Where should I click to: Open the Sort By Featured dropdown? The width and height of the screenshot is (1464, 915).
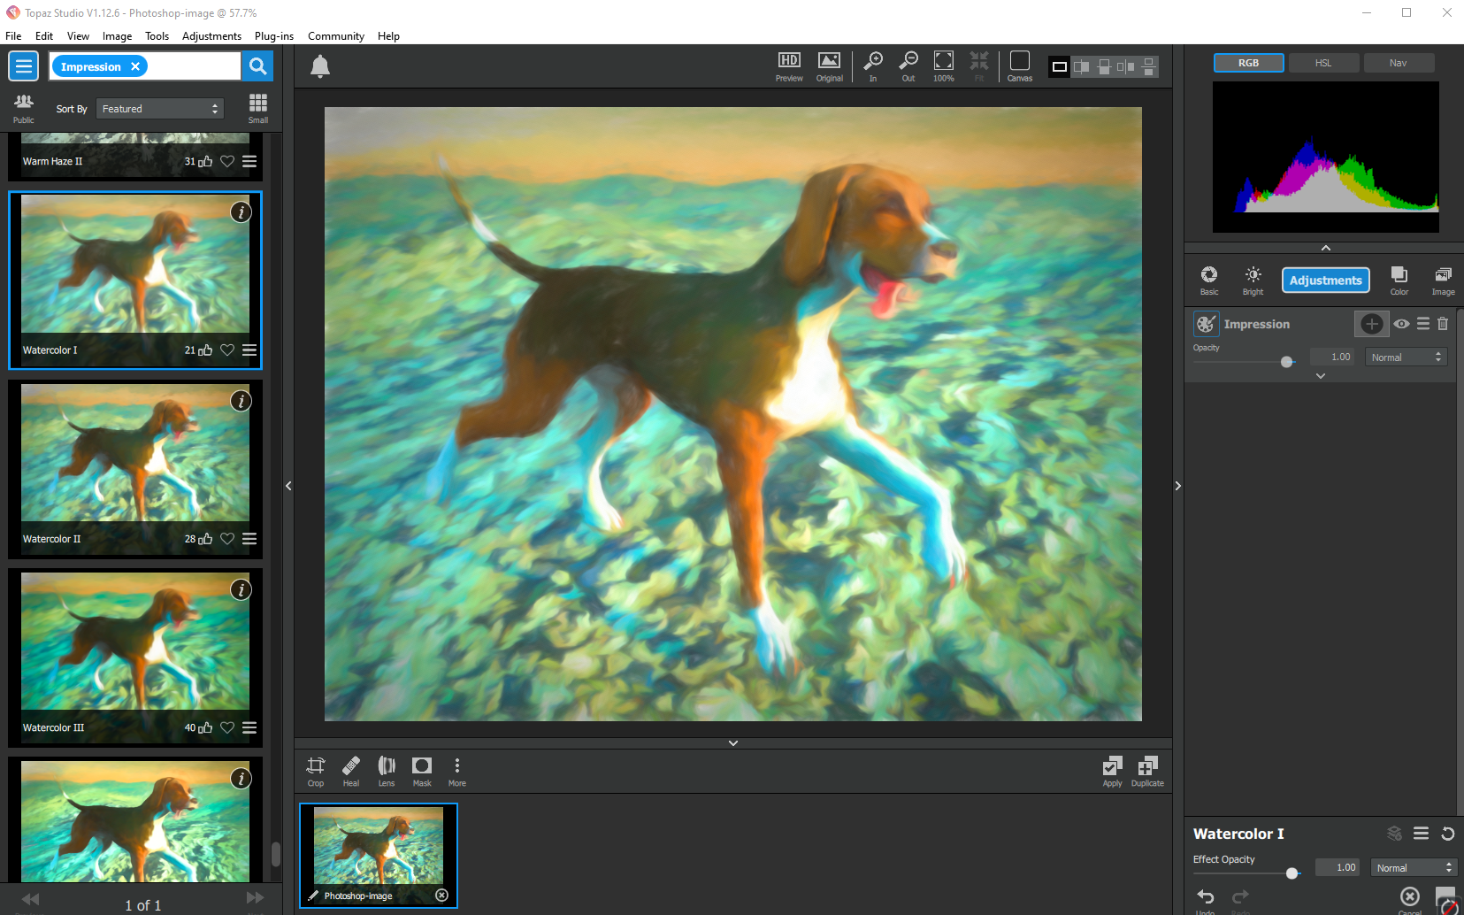[x=160, y=109]
